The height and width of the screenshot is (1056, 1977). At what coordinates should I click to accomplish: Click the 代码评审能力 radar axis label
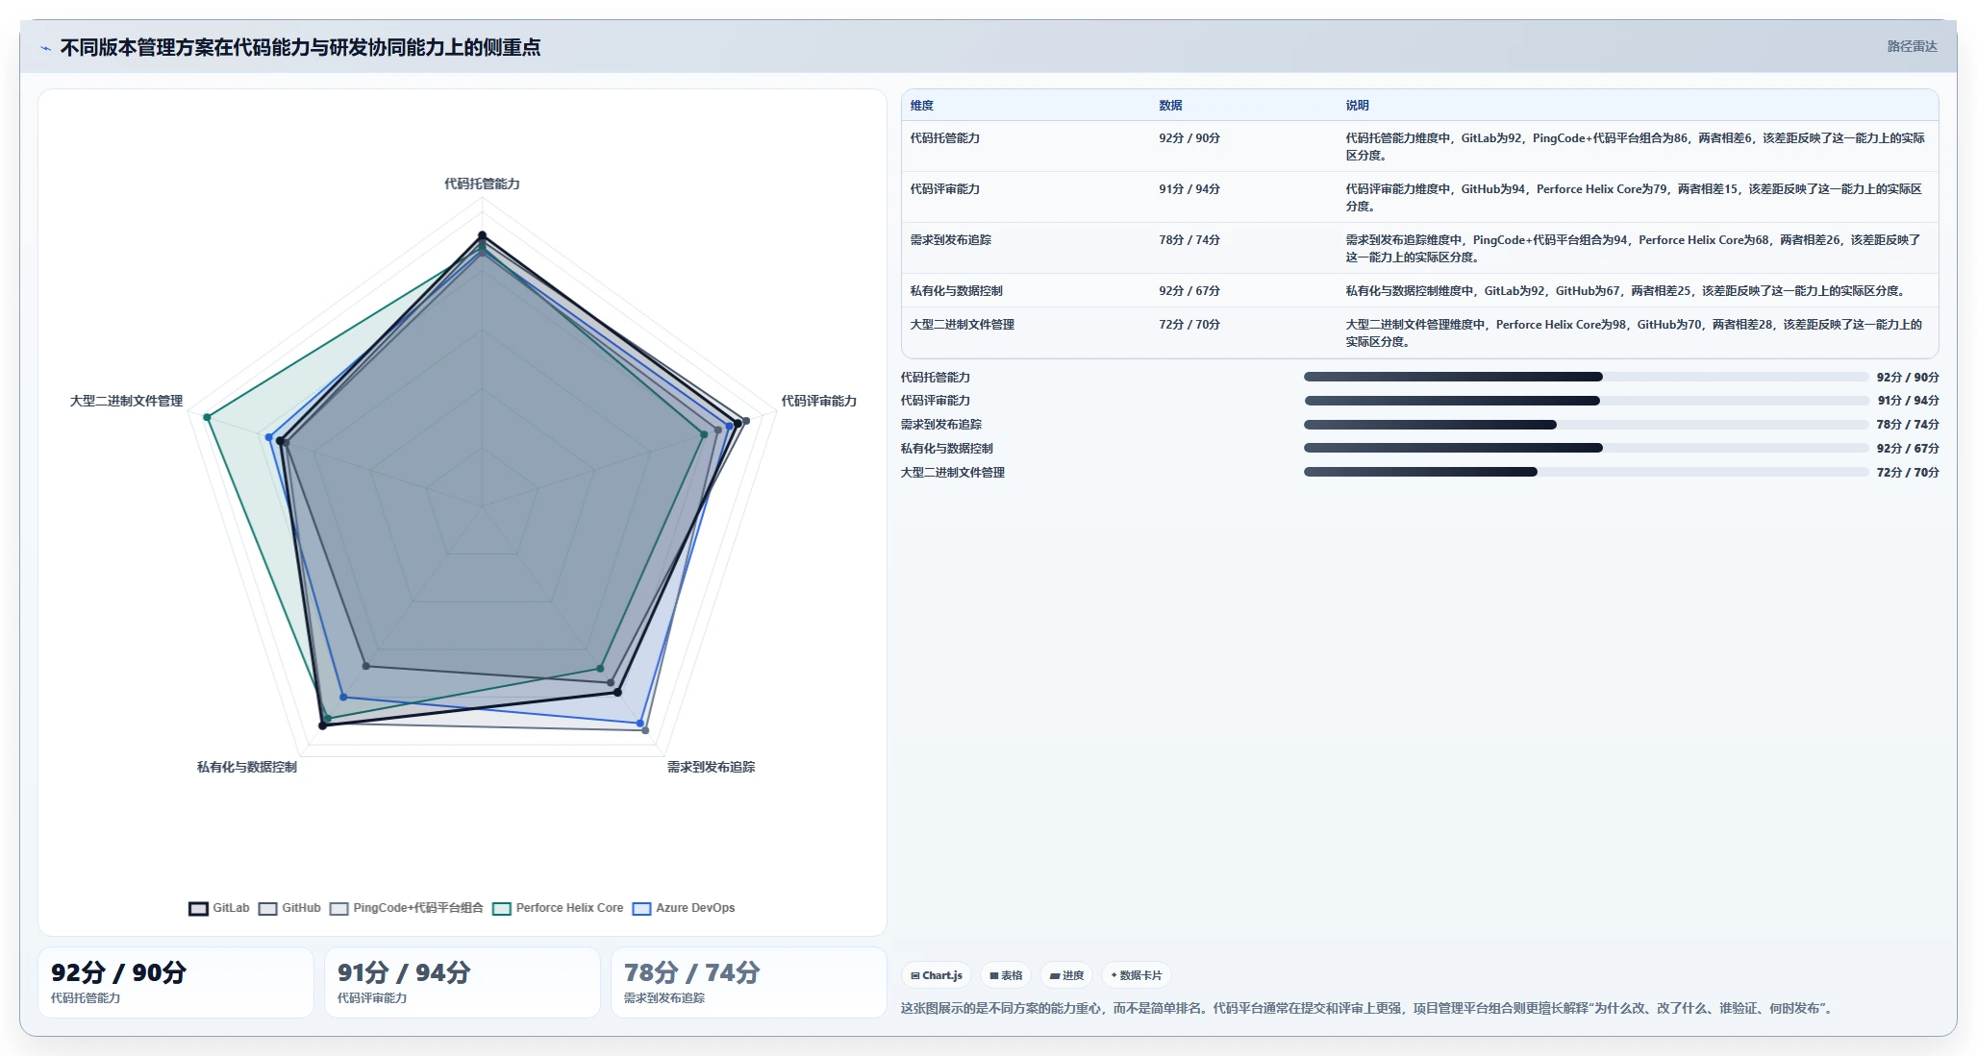pos(818,401)
